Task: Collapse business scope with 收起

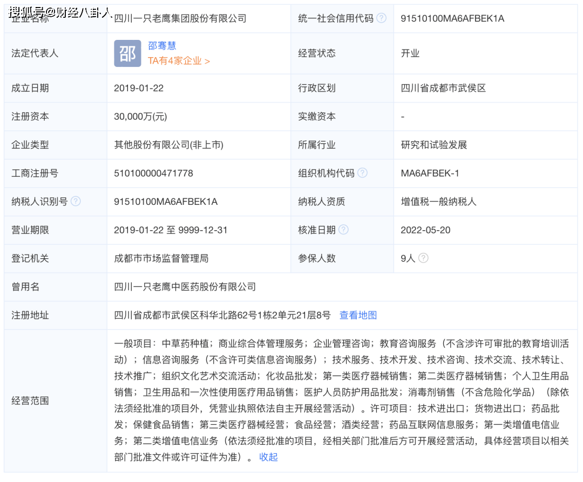Action: coord(268,457)
